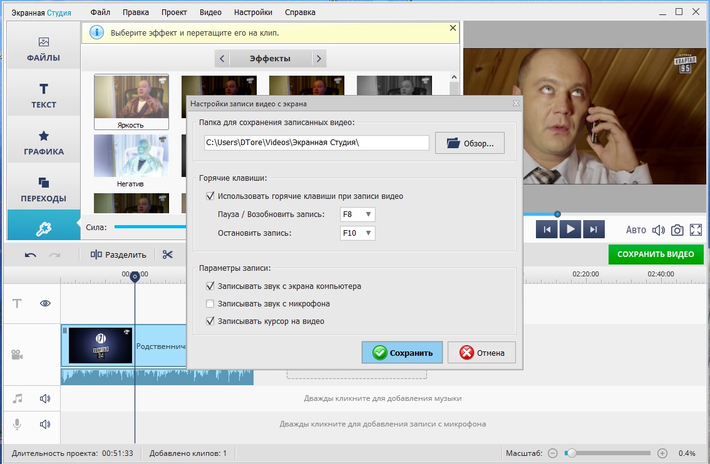Open the Проект menu
This screenshot has height=464, width=710.
point(173,13)
